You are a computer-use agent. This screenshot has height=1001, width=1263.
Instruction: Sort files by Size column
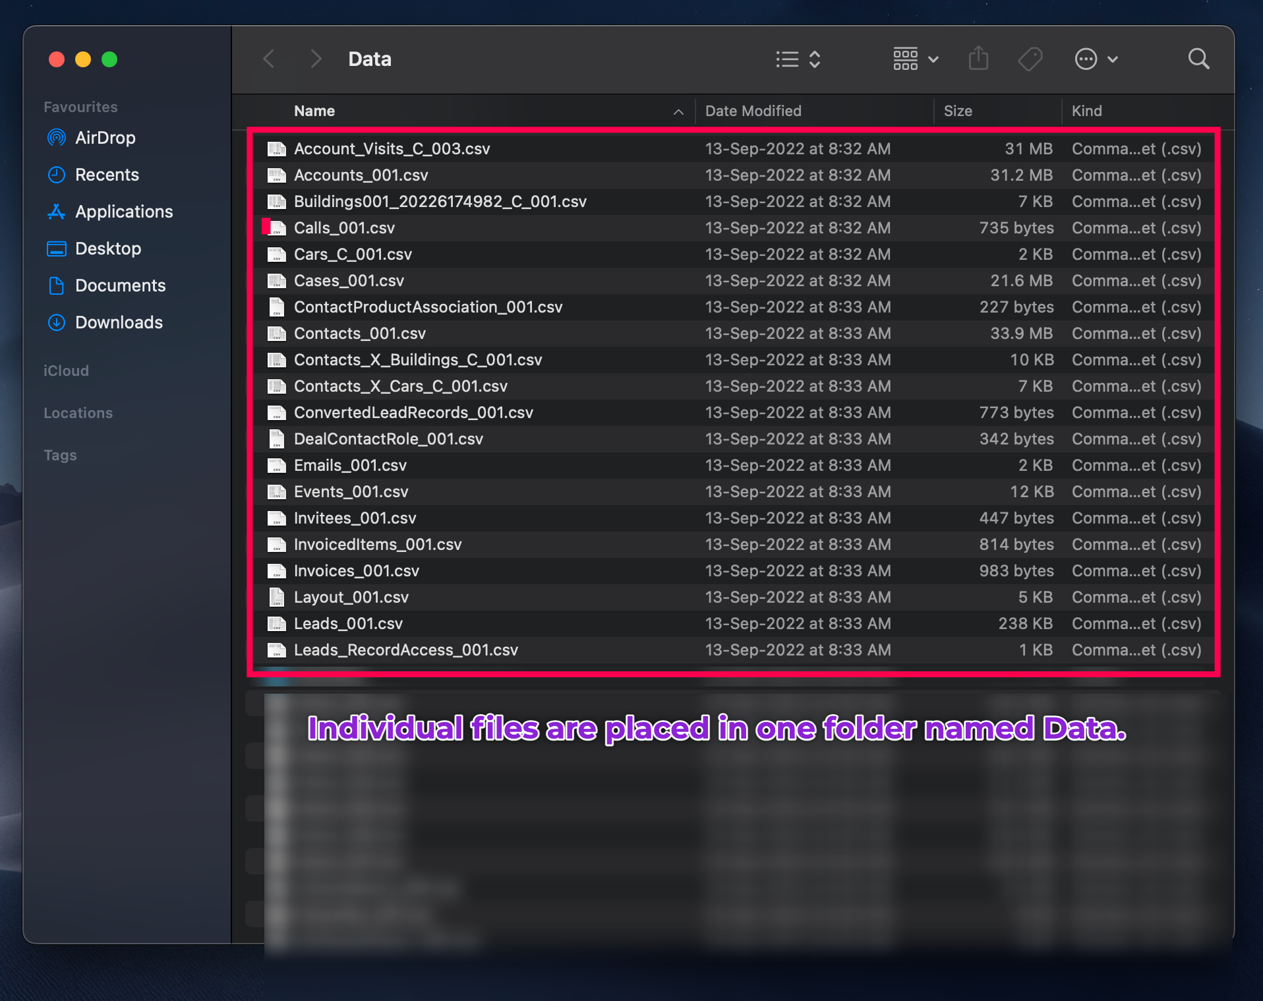pyautogui.click(x=957, y=111)
